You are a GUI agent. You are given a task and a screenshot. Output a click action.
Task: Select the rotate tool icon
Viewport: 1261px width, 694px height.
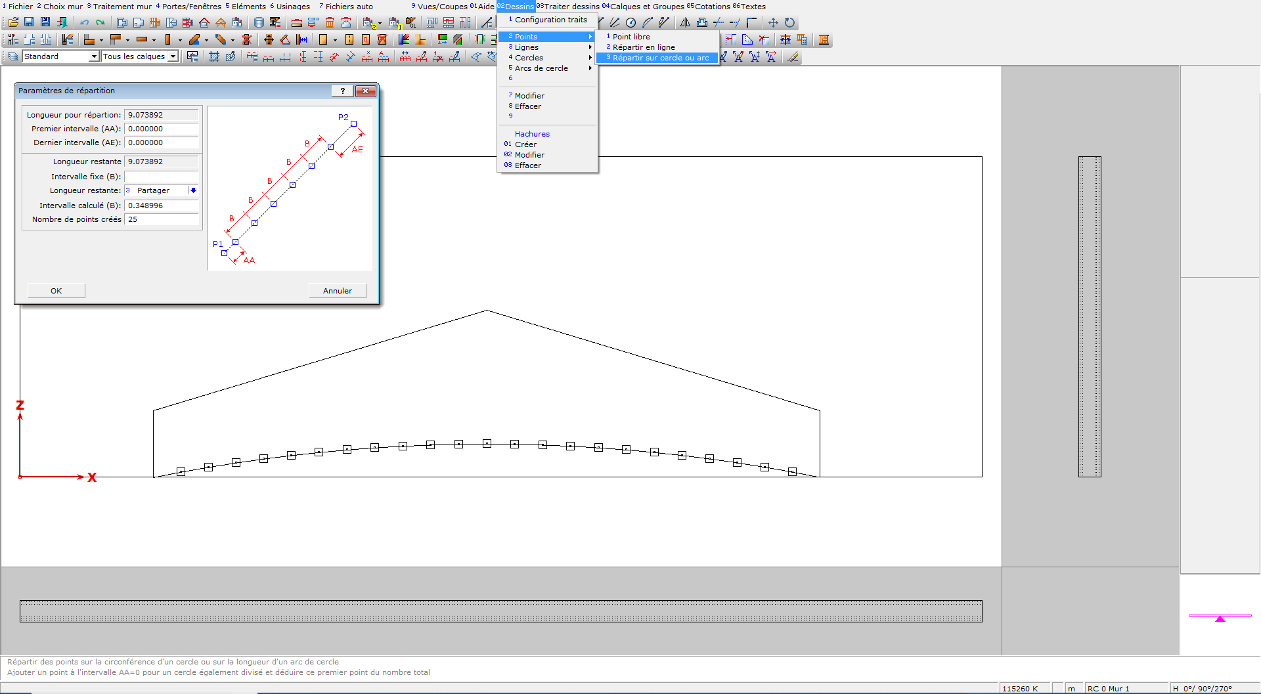tap(789, 22)
